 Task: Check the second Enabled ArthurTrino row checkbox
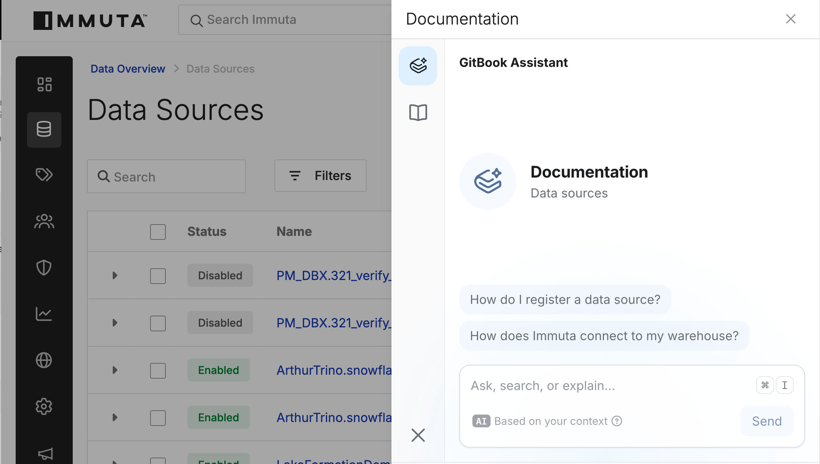tap(158, 418)
